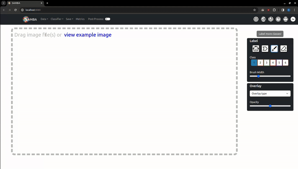Select the polygon label tool
This screenshot has height=169, width=298.
click(x=265, y=48)
